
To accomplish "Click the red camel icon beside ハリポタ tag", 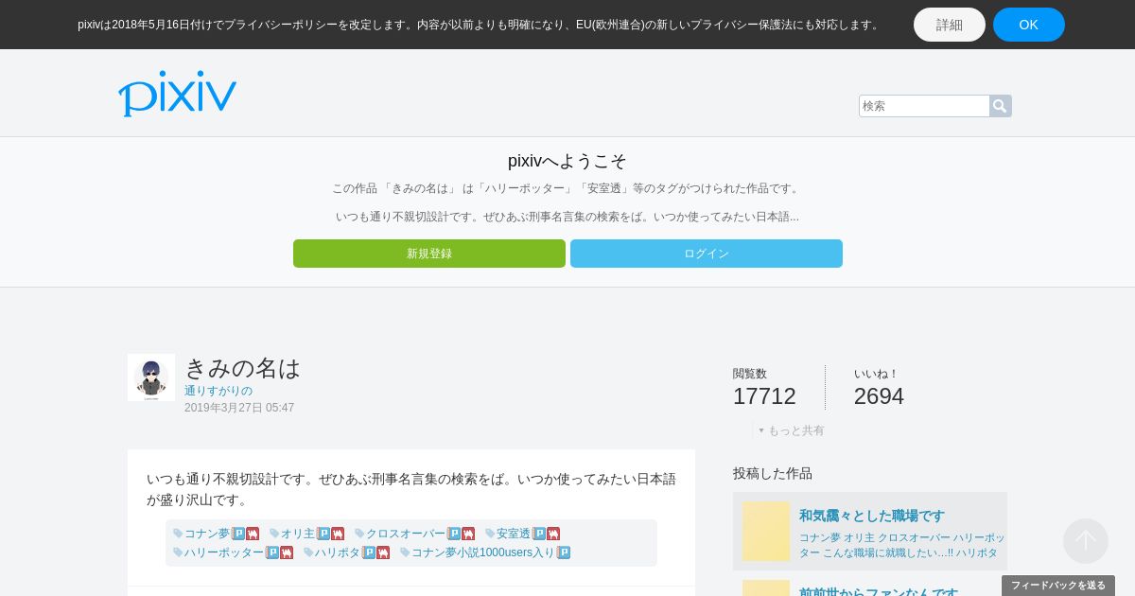I will pos(383,552).
